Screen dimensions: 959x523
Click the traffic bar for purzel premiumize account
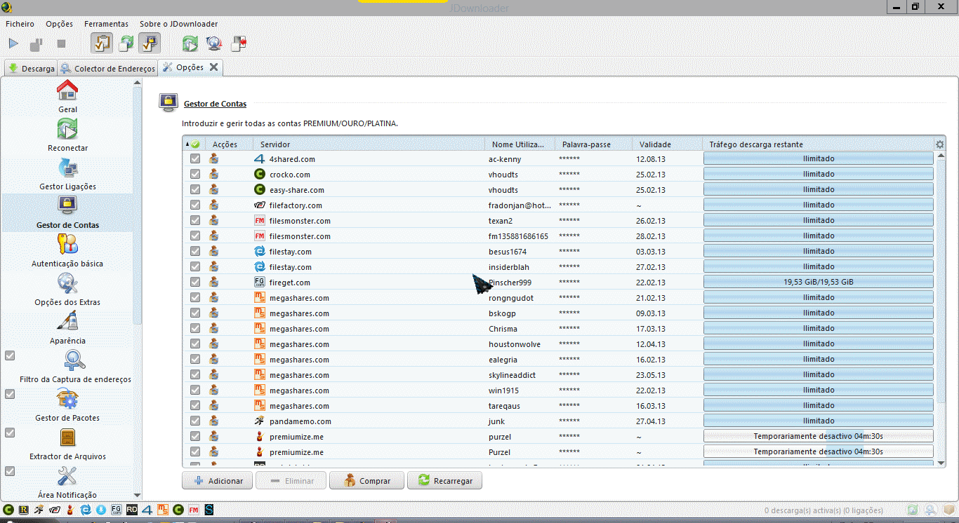point(819,437)
